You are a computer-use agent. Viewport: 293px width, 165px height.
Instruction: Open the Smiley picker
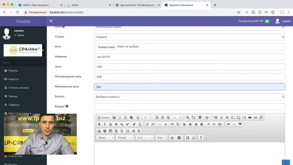point(122,131)
